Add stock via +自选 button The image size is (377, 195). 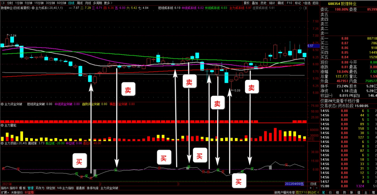[307, 3]
